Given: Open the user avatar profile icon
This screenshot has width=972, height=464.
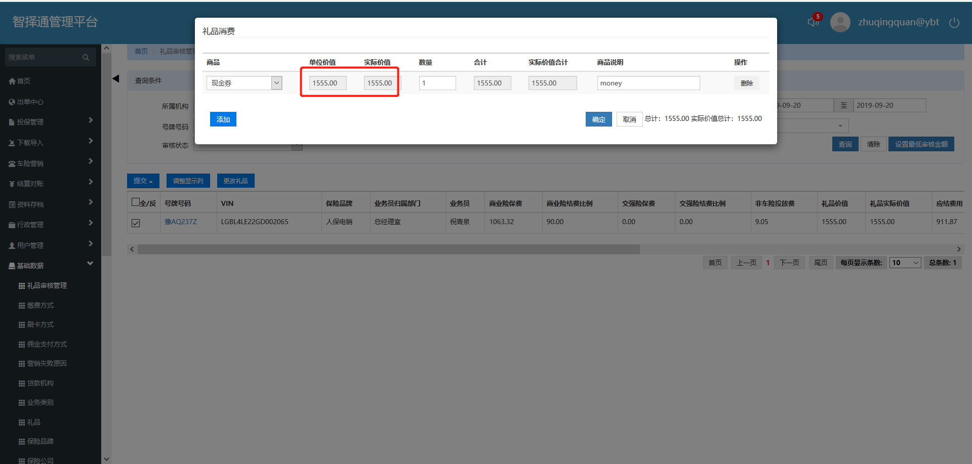Looking at the screenshot, I should (840, 22).
